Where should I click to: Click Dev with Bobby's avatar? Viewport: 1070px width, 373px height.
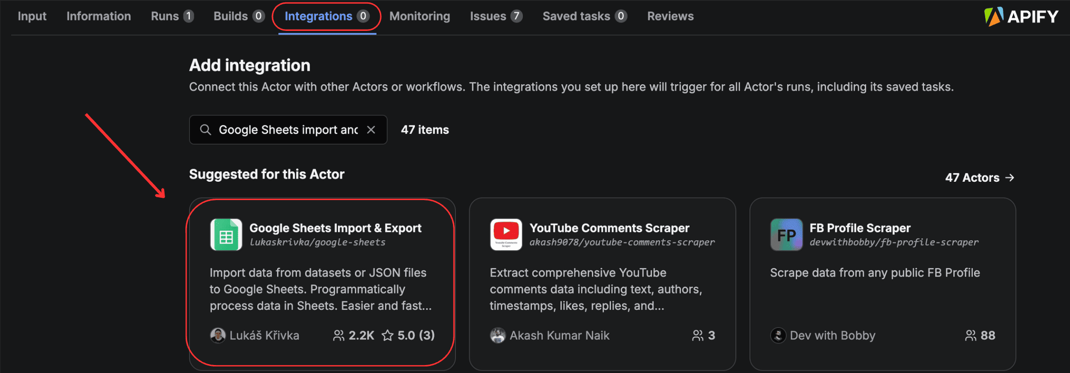(x=778, y=336)
